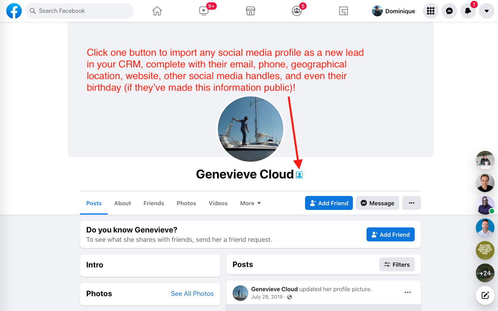Expand the account dropdown arrow
Screen dimensions: 498x311
click(x=487, y=11)
